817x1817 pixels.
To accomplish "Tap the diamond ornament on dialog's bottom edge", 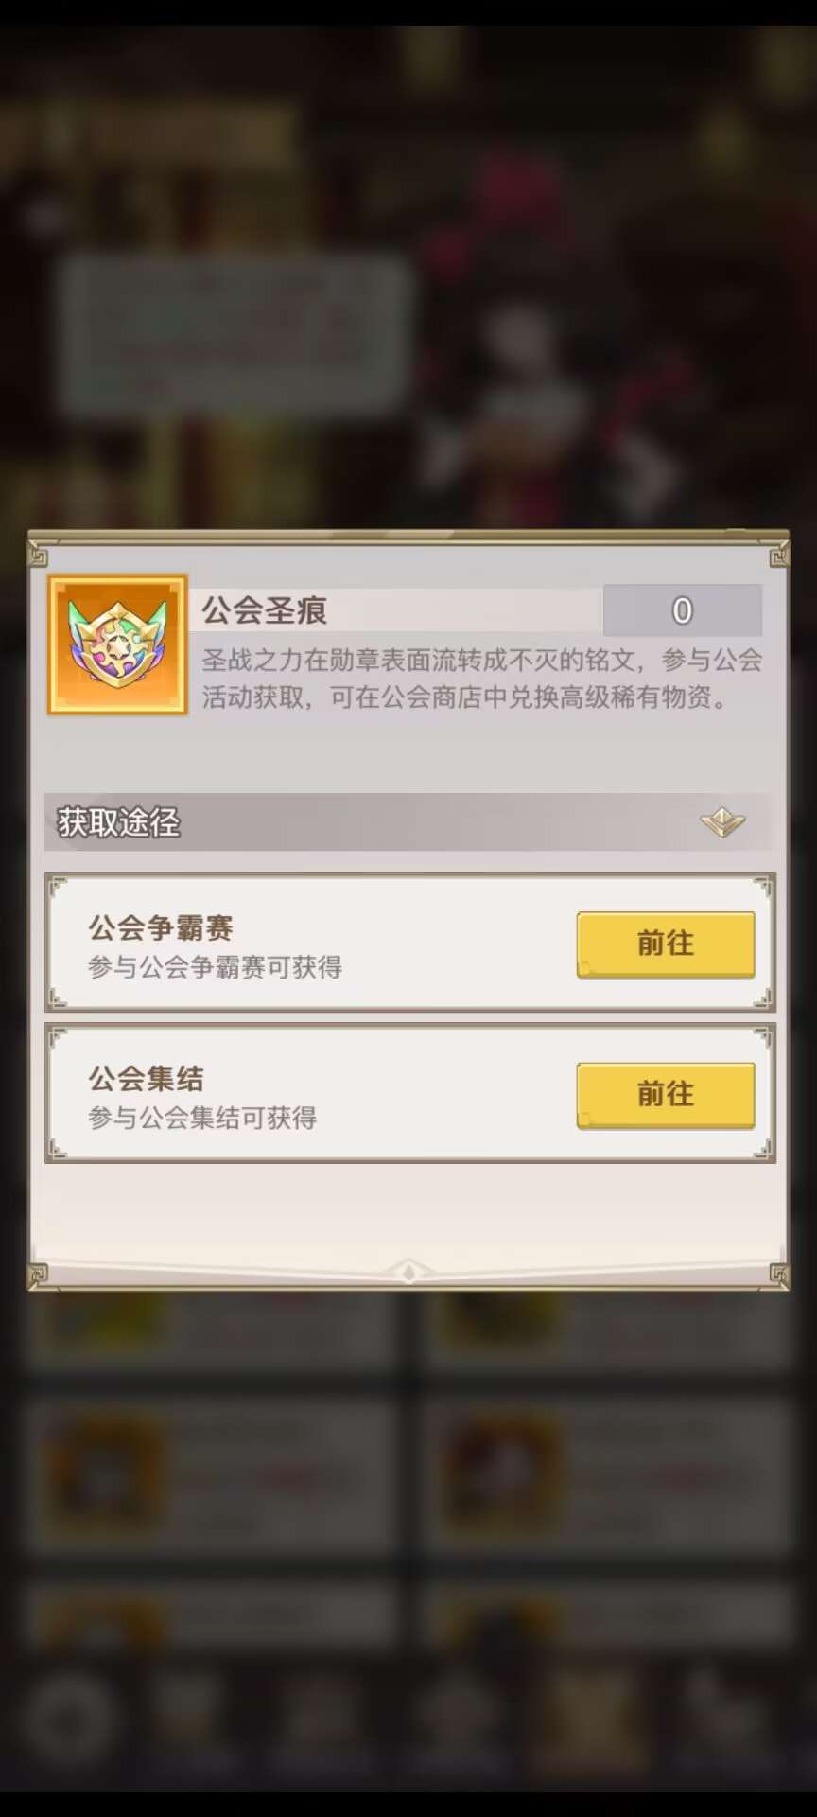I will pos(408,1272).
